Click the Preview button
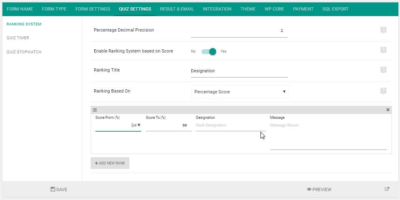The width and height of the screenshot is (400, 200). coord(319,189)
